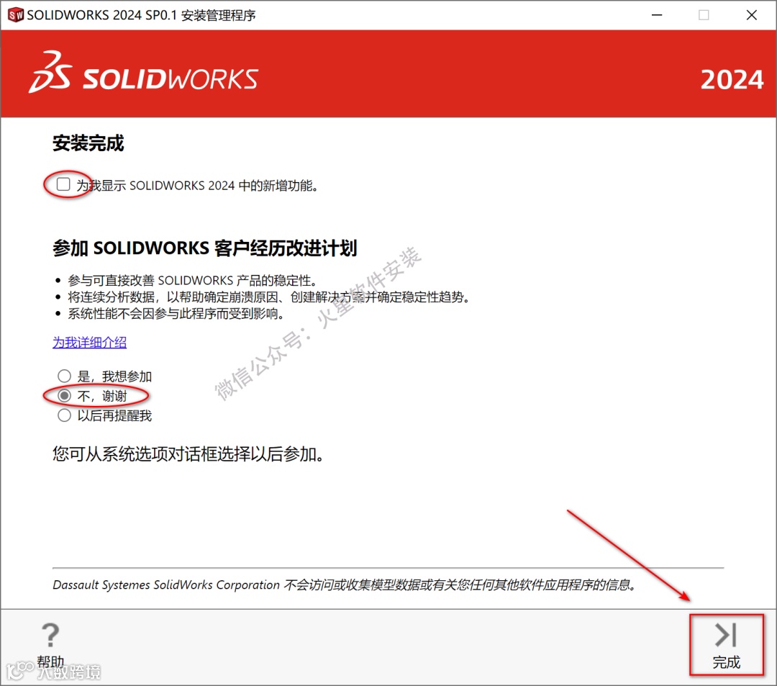Open the '为我详细介绍' link
Screen dimensions: 777x686
point(90,342)
